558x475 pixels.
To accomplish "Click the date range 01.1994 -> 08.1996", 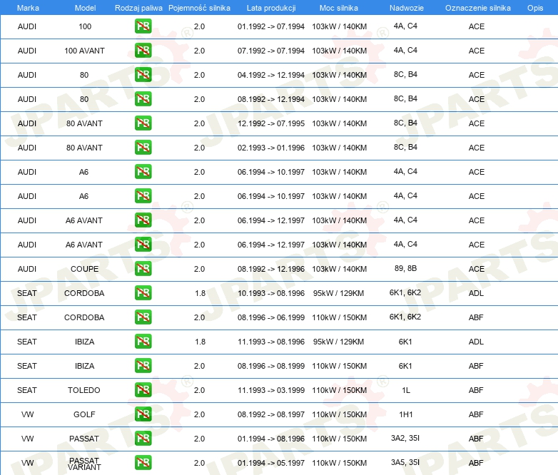I will click(x=271, y=439).
